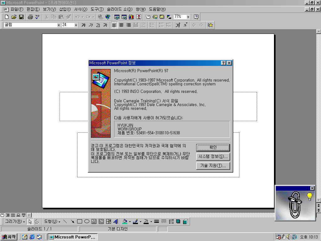Select the Arrow drawing tool

pyautogui.click(x=72, y=222)
